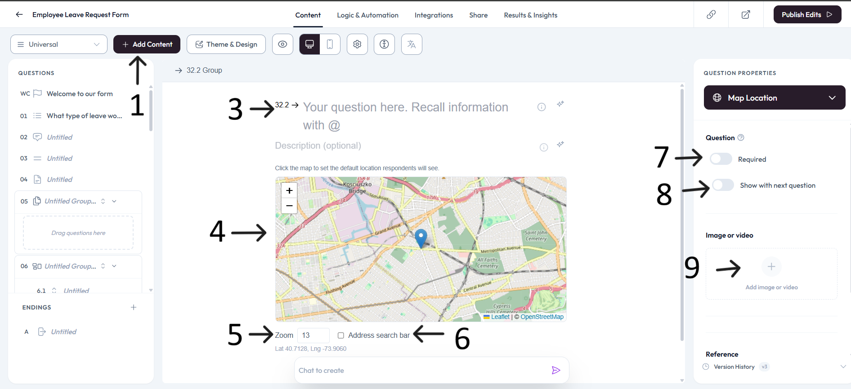
Task: Click the 32.2 Group breadcrumb
Action: pyautogui.click(x=204, y=70)
